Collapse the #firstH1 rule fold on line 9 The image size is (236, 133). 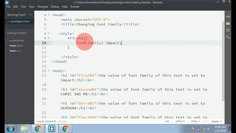click(x=49, y=38)
